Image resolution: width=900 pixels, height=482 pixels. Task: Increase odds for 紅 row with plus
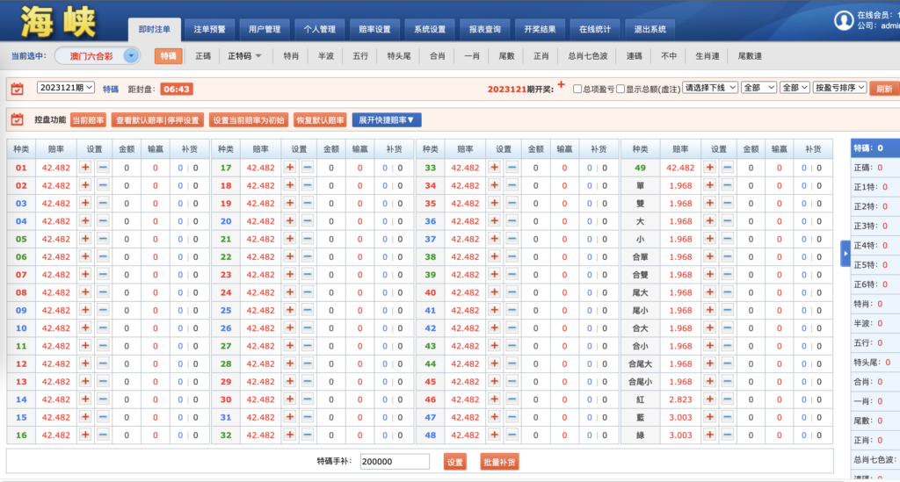(x=699, y=399)
